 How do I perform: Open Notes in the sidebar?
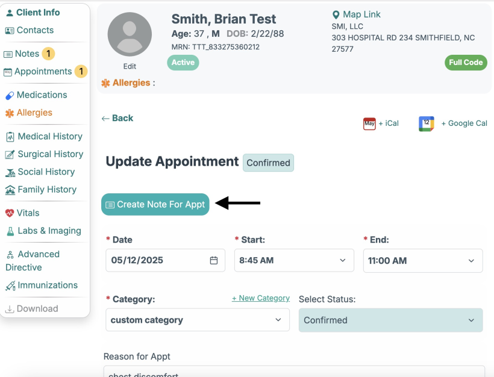[x=27, y=54]
